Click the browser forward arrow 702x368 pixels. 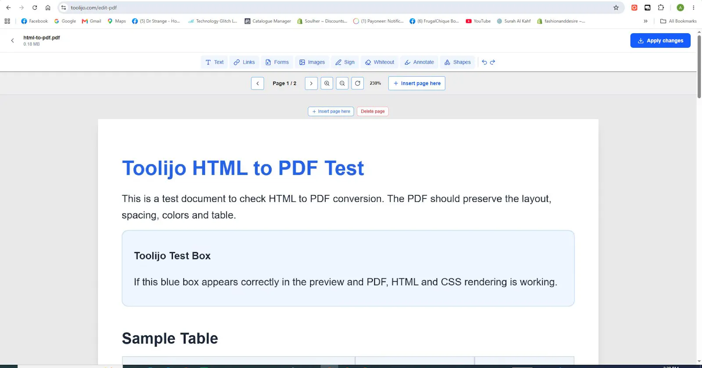click(21, 7)
